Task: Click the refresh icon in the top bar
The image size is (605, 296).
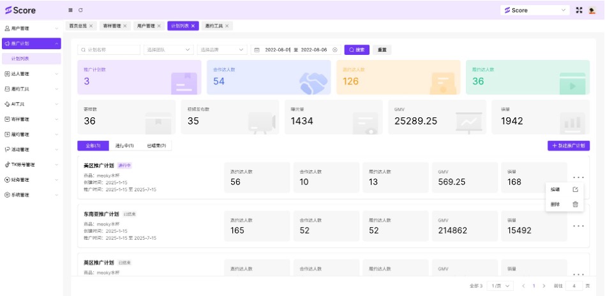Action: 80,10
